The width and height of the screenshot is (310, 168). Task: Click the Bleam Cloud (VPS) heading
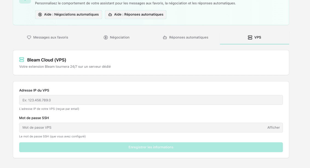47,60
